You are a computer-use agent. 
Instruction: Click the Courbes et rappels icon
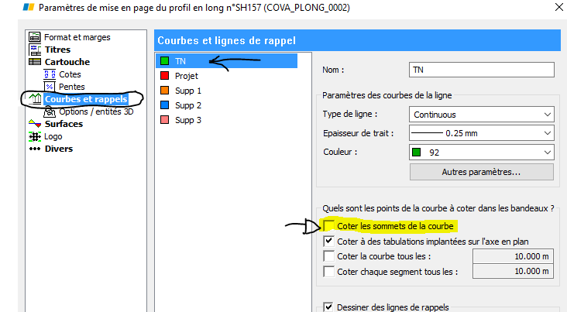click(x=35, y=99)
